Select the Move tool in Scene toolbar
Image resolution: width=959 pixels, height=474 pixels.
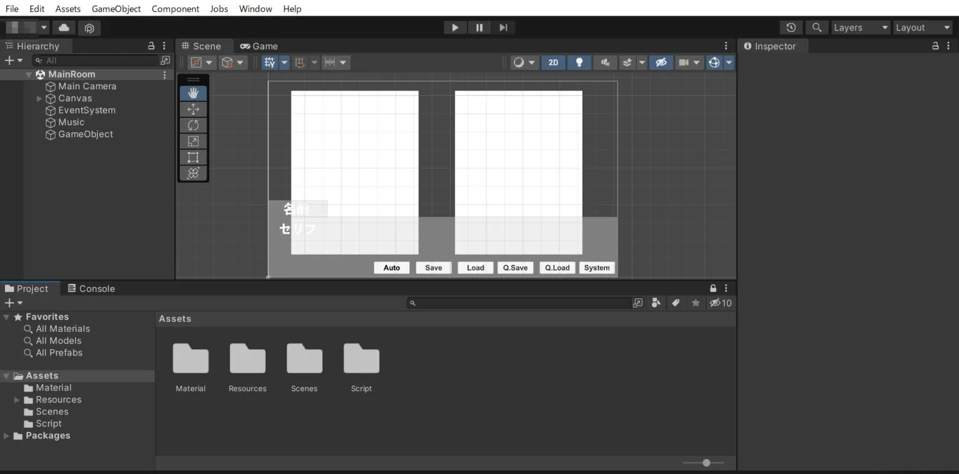click(x=193, y=109)
